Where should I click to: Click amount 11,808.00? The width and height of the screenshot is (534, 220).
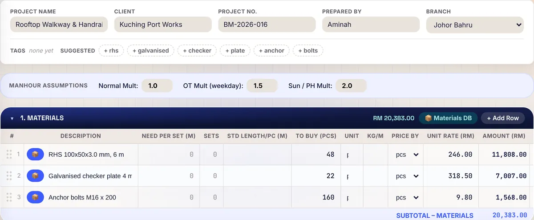(509, 155)
